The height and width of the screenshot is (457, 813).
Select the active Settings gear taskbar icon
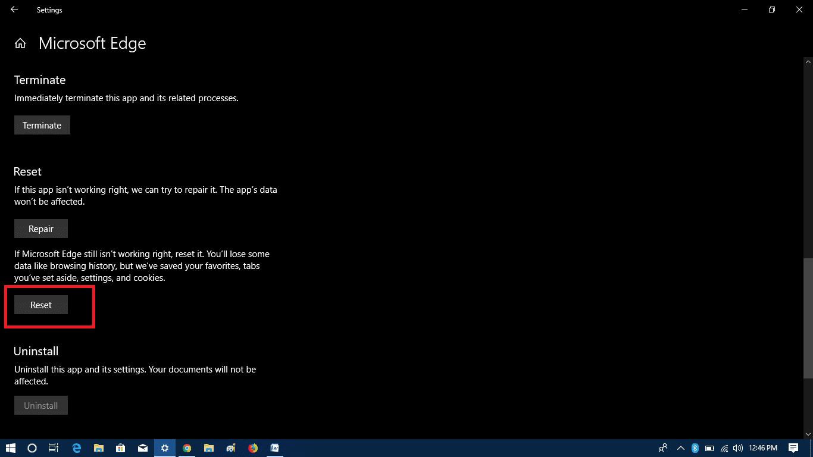tap(165, 448)
